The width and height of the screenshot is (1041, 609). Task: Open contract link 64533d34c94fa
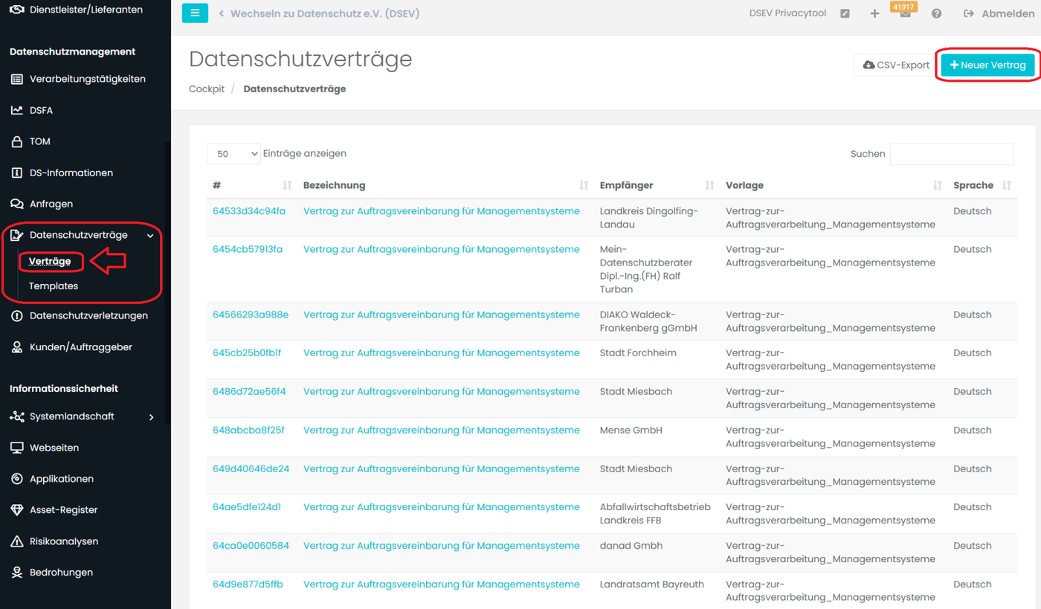click(x=249, y=211)
